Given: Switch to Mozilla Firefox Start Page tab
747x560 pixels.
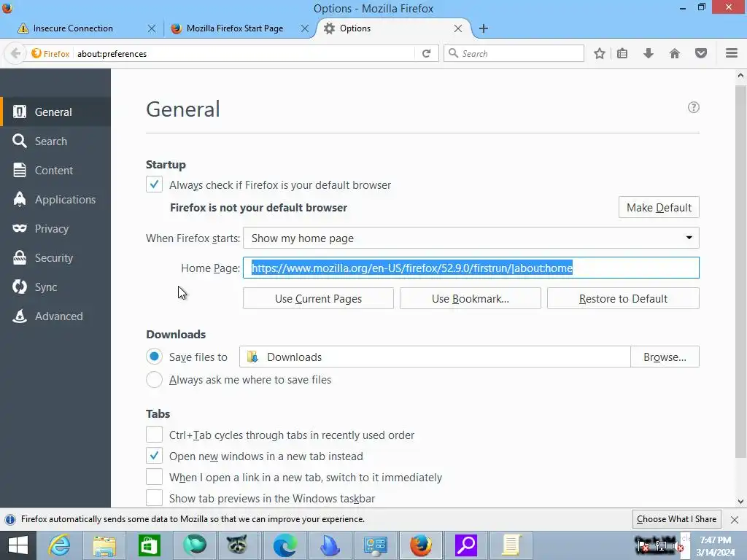Looking at the screenshot, I should (x=234, y=28).
